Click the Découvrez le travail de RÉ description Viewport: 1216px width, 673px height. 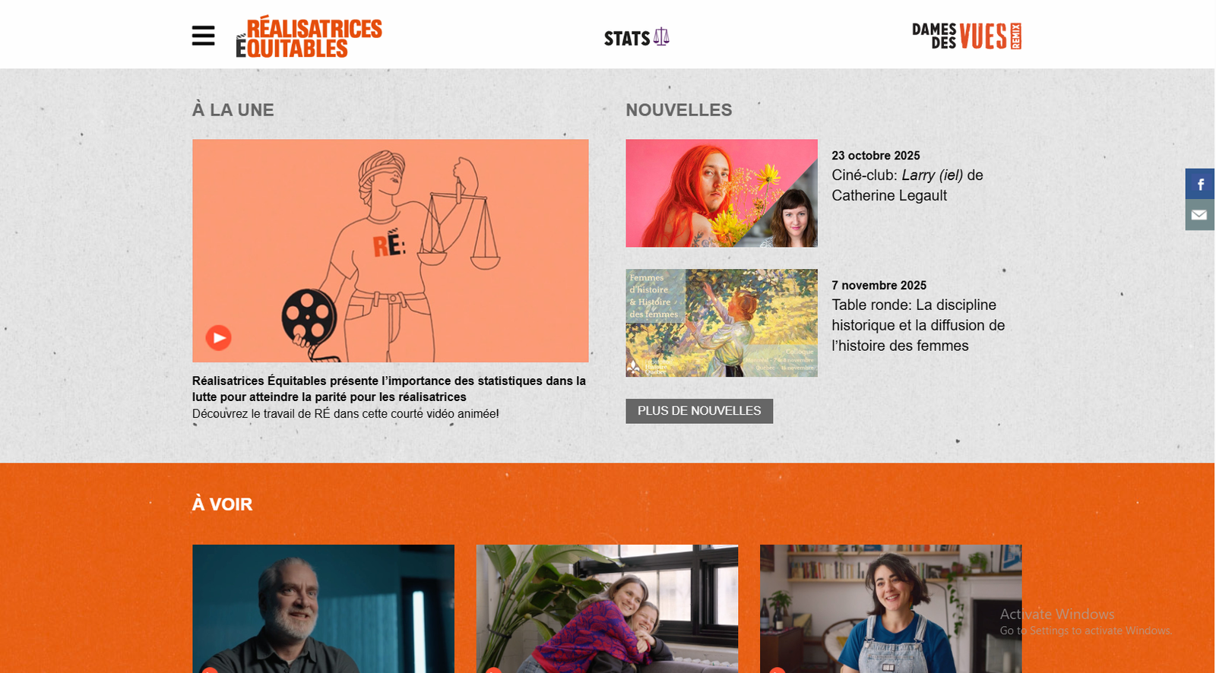346,414
